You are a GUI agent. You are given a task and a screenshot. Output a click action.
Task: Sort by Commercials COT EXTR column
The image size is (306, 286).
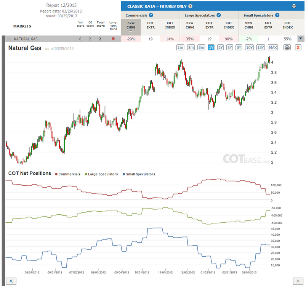tap(151, 25)
